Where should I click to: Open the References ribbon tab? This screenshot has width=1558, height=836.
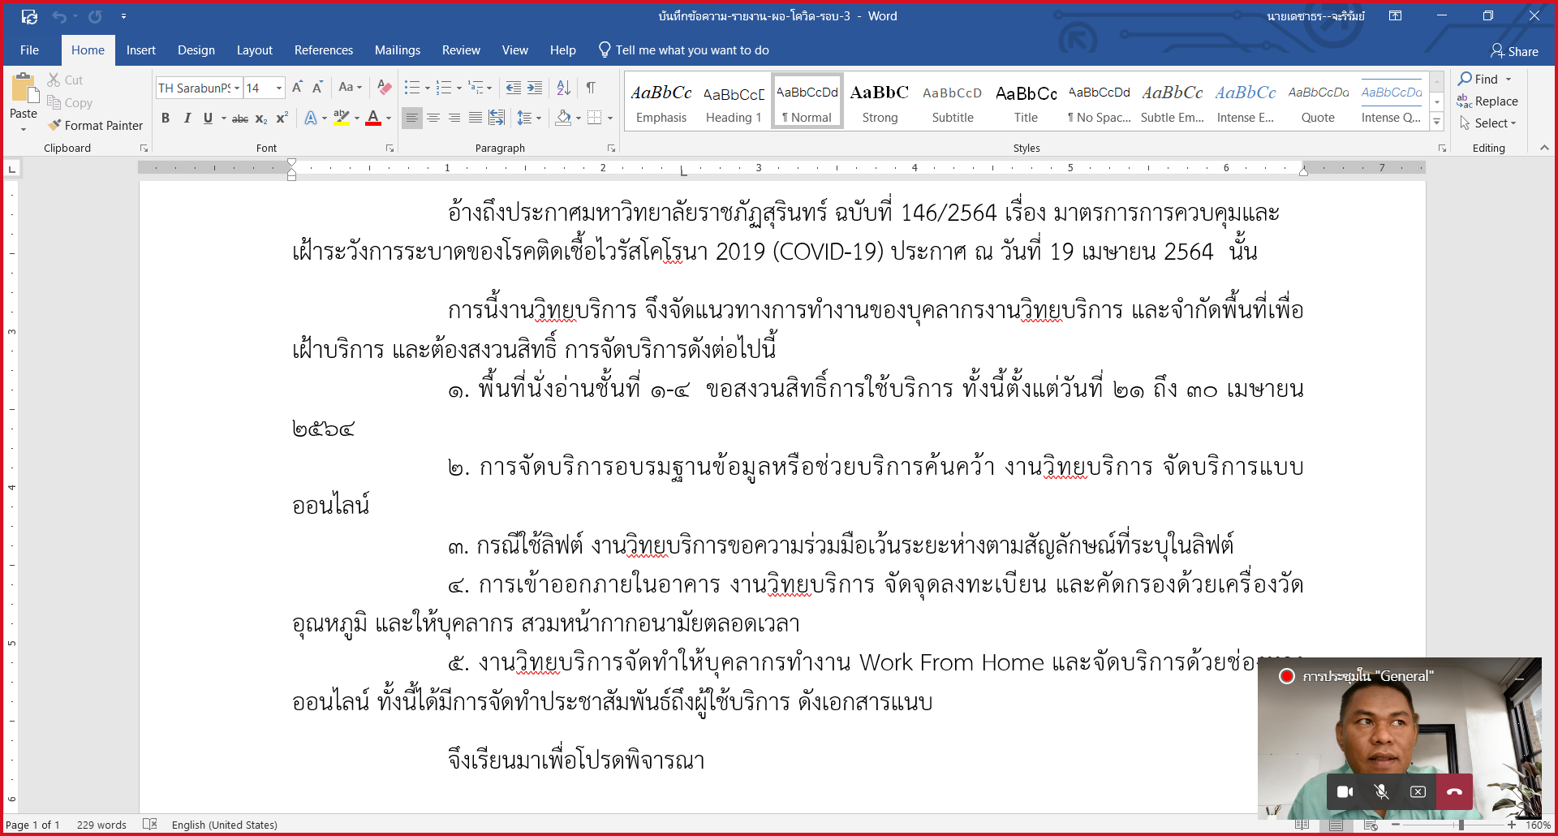tap(323, 50)
